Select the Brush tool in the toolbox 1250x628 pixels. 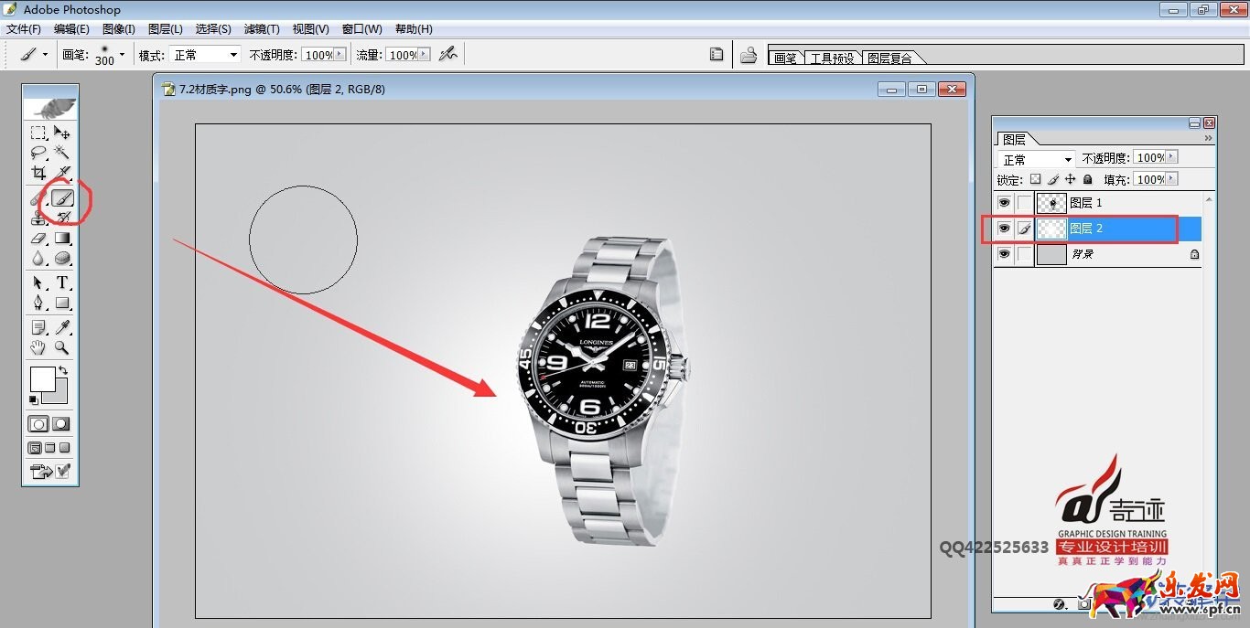[x=62, y=197]
